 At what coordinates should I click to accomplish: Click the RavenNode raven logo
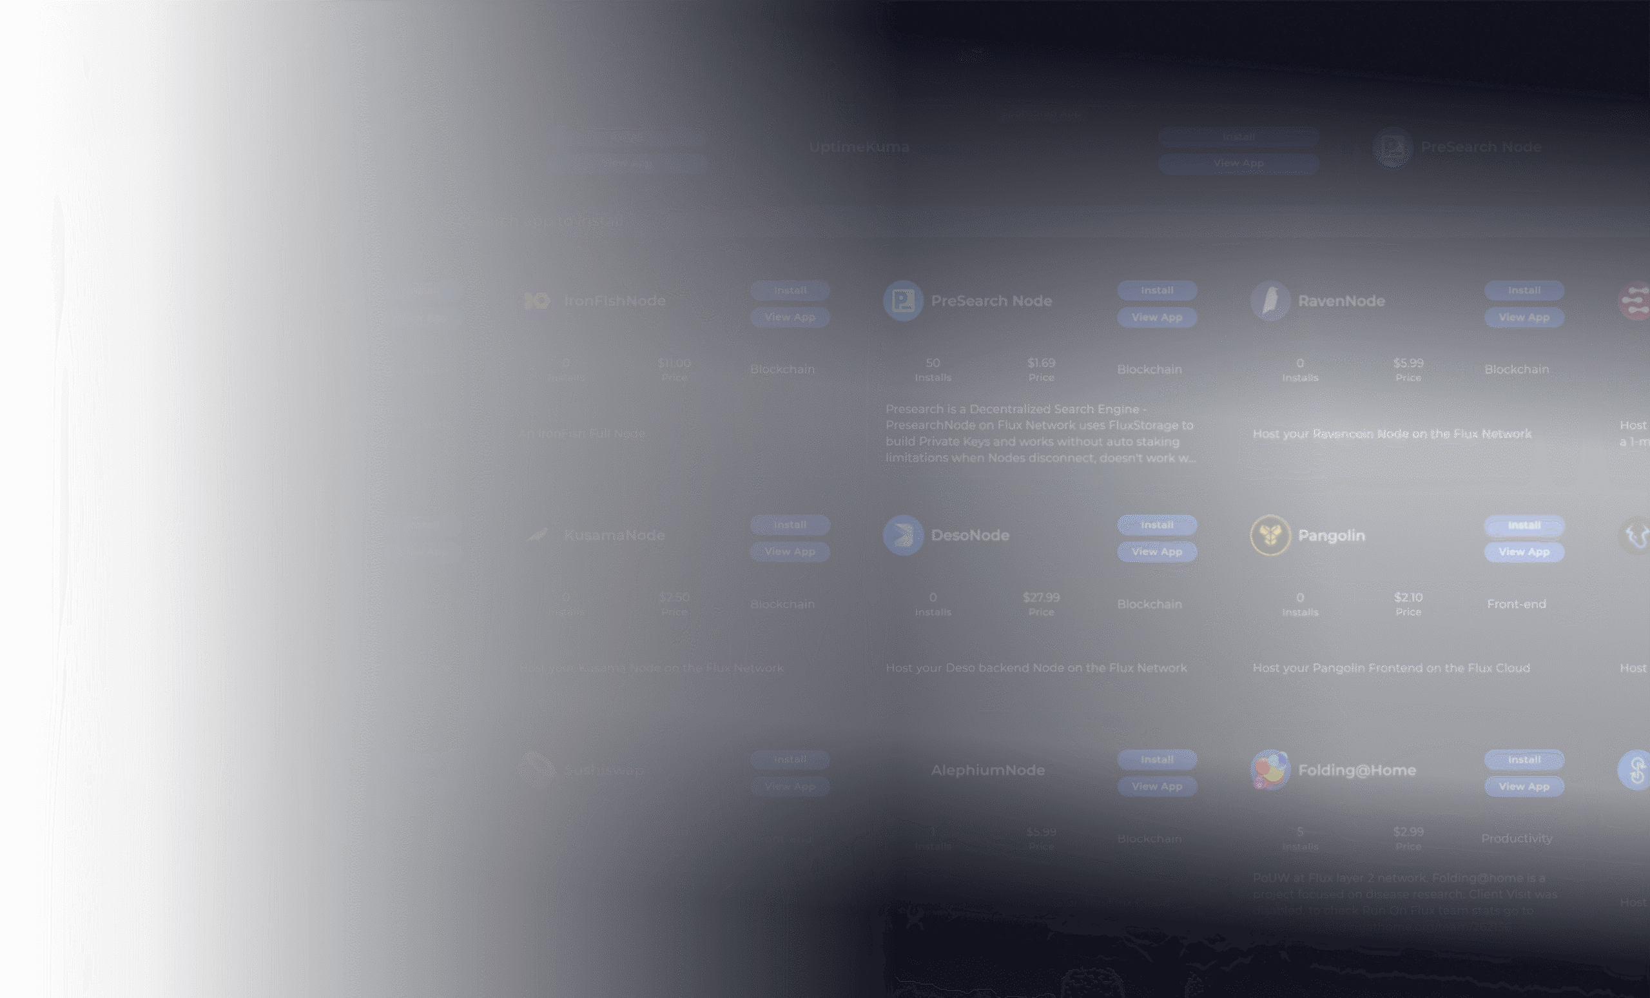pos(1270,300)
